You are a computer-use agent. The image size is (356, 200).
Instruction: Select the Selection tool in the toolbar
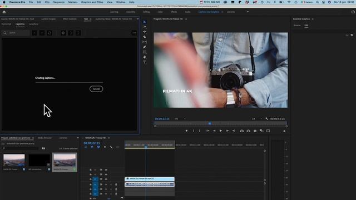tap(145, 22)
